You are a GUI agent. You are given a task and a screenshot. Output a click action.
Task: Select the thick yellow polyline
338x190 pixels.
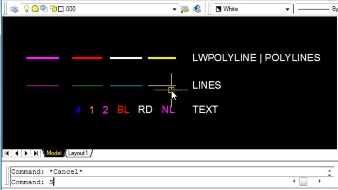[162, 58]
